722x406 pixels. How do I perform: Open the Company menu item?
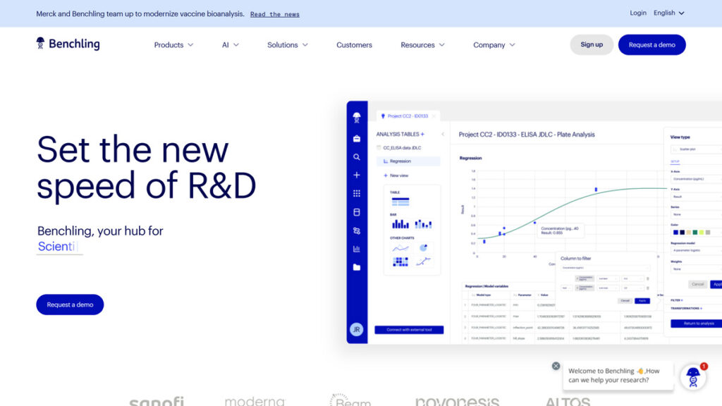click(494, 45)
